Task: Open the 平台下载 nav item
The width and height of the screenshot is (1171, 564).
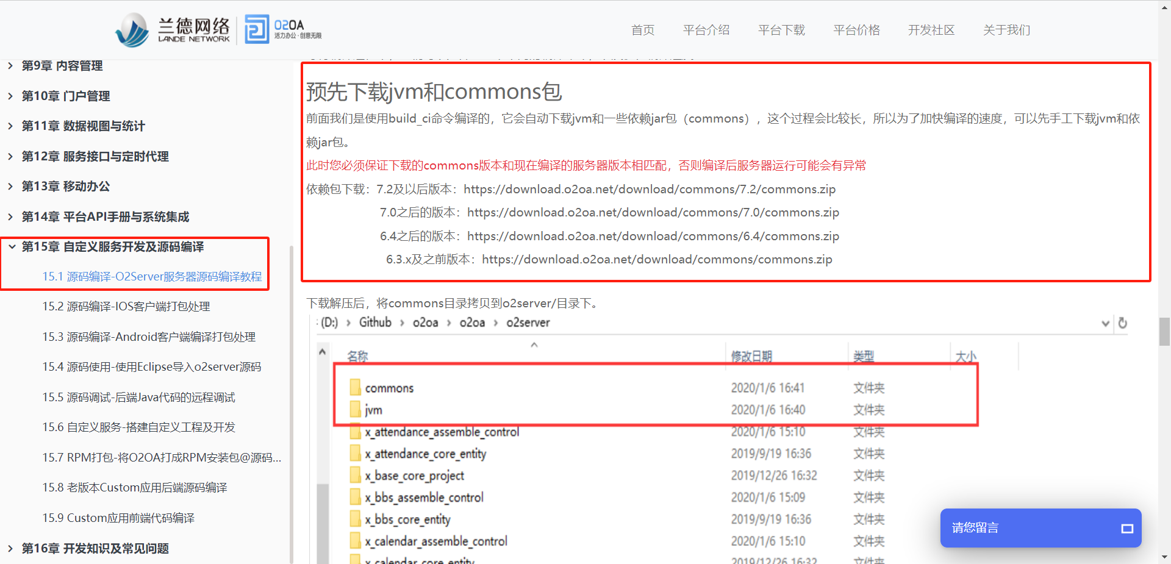Action: (781, 30)
